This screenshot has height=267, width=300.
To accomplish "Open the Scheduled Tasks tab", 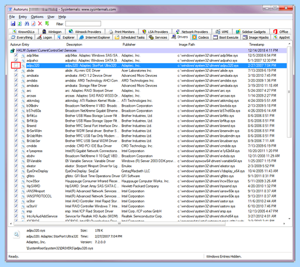I will click(x=129, y=37).
